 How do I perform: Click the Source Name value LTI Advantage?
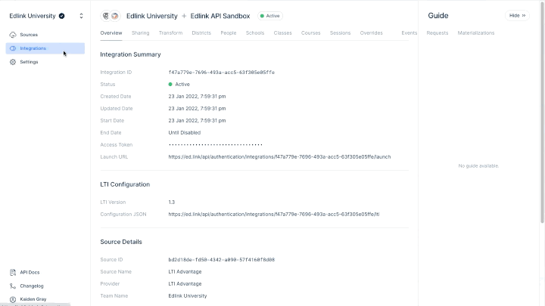tap(185, 272)
